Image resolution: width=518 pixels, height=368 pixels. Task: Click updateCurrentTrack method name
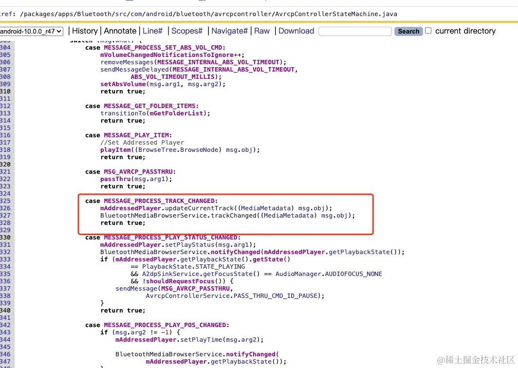click(x=199, y=208)
